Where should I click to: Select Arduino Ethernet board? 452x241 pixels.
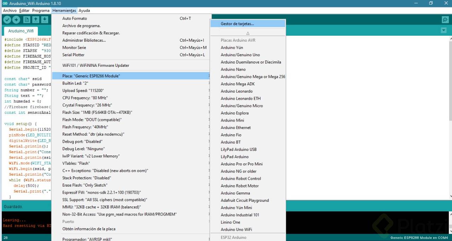click(248, 127)
